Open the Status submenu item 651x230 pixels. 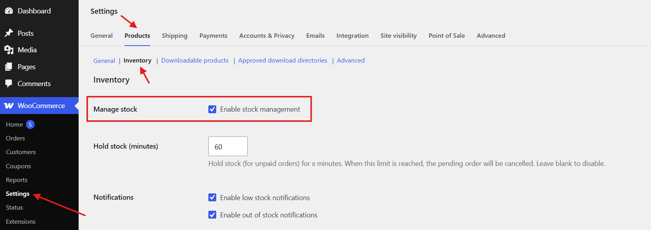point(15,208)
